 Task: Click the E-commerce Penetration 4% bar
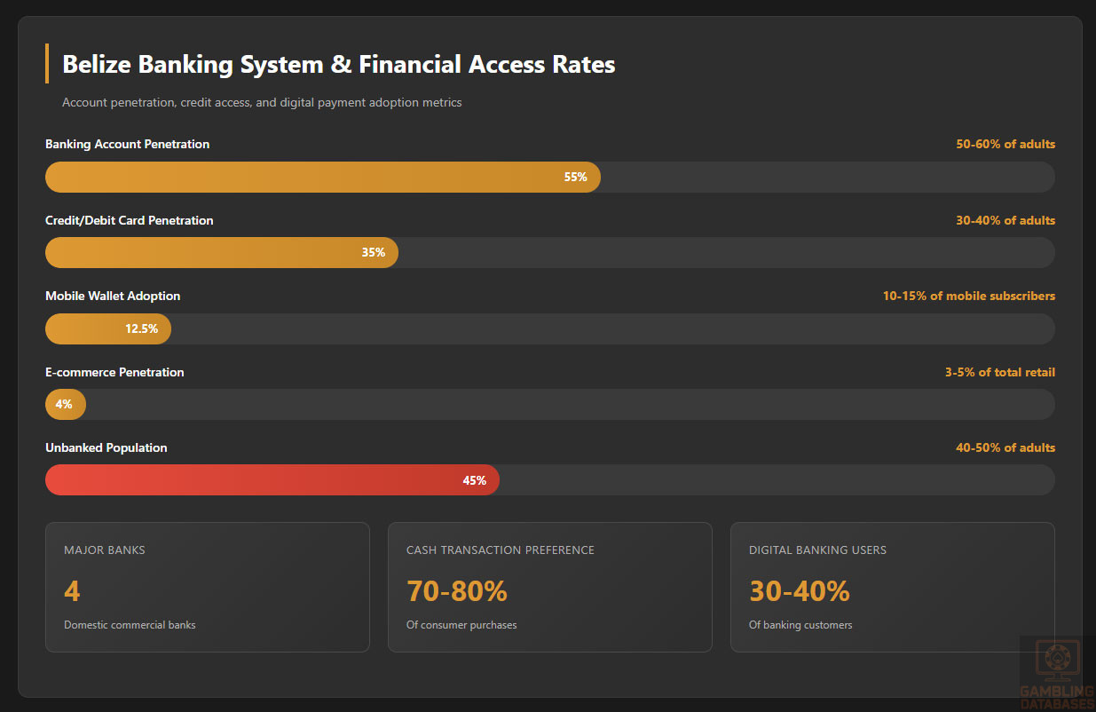(x=66, y=404)
